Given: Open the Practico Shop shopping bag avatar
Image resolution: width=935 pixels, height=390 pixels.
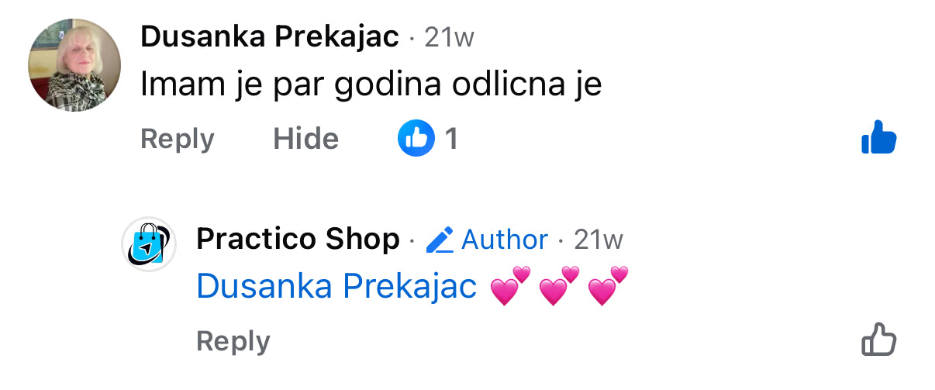Looking at the screenshot, I should click(x=150, y=244).
